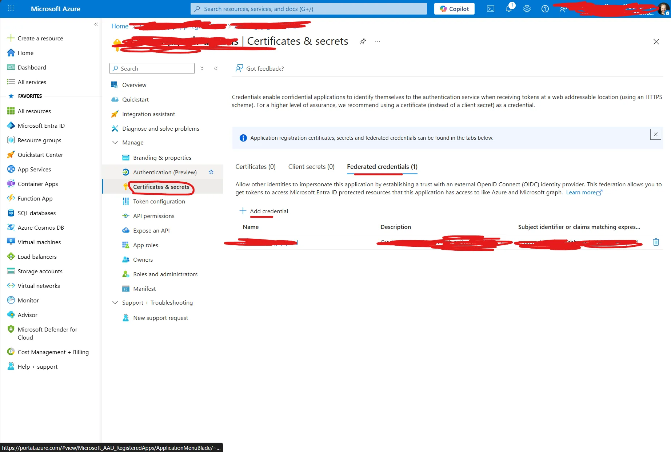
Task: Collapse the left navigation sidebar
Action: click(x=96, y=24)
